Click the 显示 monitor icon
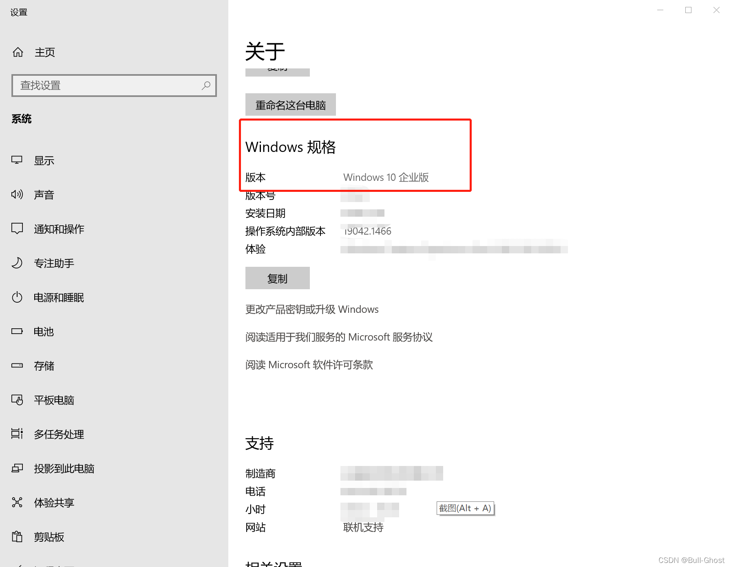The width and height of the screenshot is (731, 567). [17, 160]
